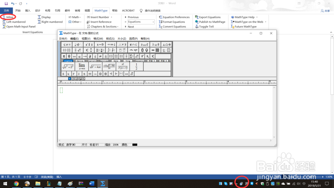Open Future MathType

click(244, 26)
